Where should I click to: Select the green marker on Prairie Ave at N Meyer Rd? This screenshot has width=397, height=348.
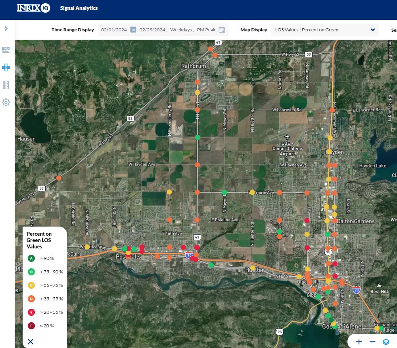[224, 192]
